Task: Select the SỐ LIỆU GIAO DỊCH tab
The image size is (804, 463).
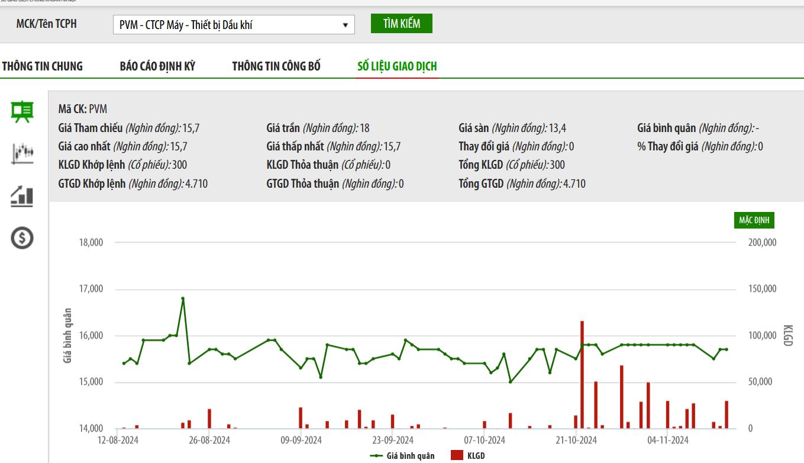Action: click(397, 66)
